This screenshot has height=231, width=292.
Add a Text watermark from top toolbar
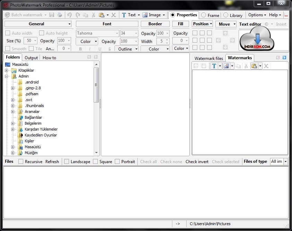[129, 15]
